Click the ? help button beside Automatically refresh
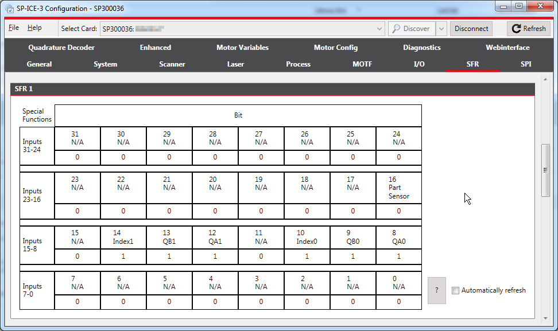The height and width of the screenshot is (331, 558). coord(436,290)
